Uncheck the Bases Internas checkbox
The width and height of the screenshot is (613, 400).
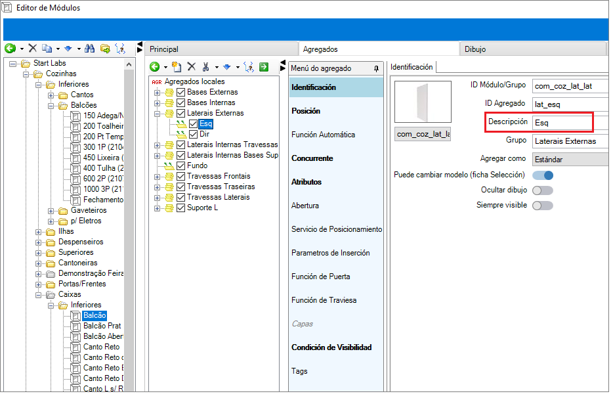coord(180,103)
